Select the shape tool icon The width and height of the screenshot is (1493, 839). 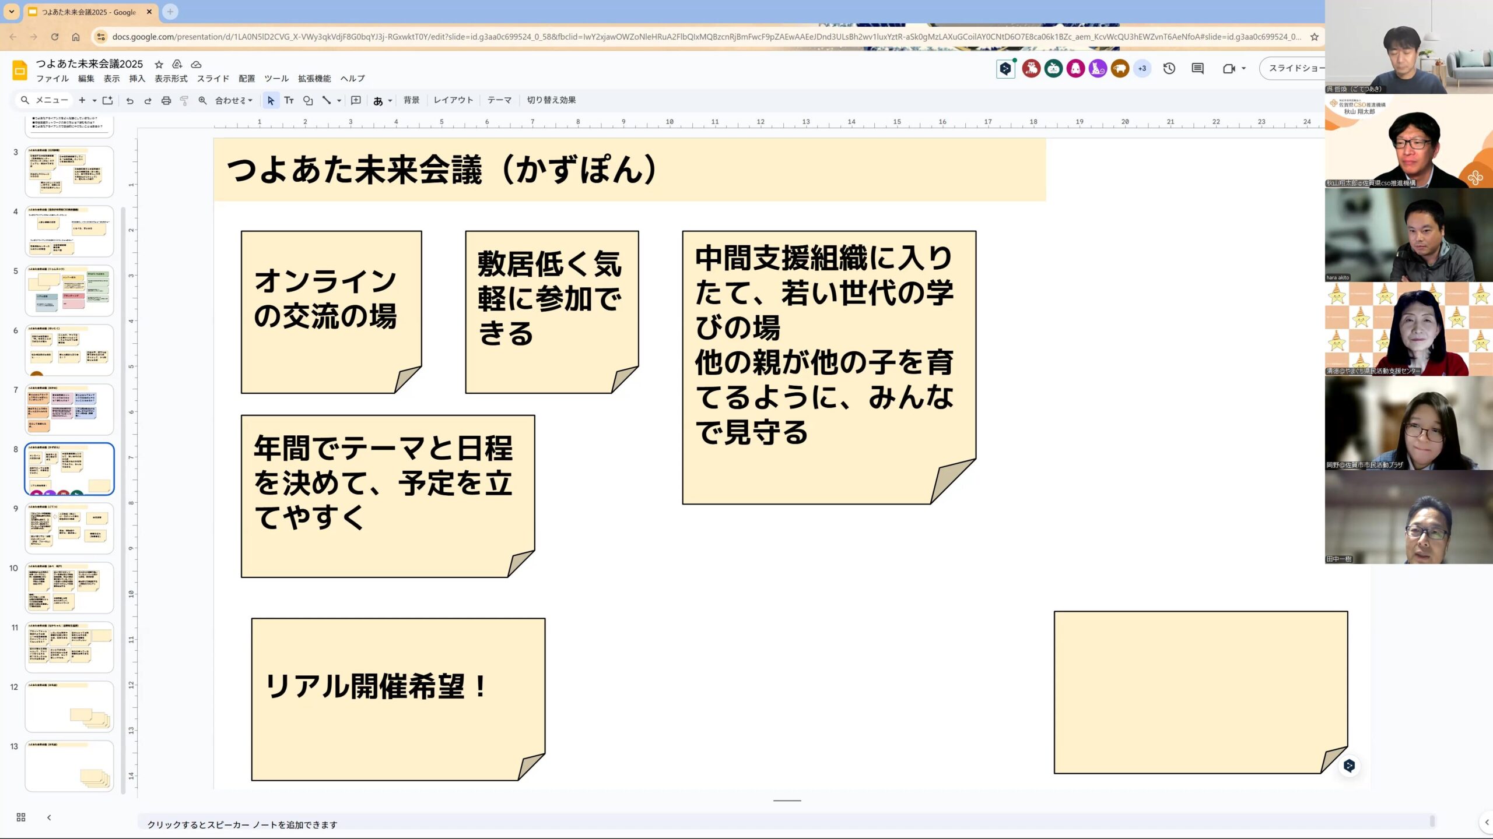tap(308, 101)
